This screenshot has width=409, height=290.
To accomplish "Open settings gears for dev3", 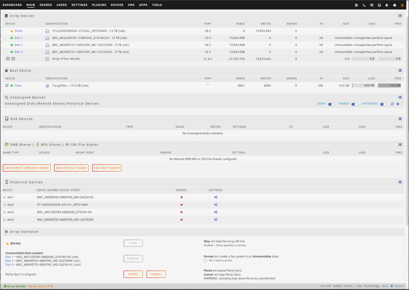I will point(216,213).
